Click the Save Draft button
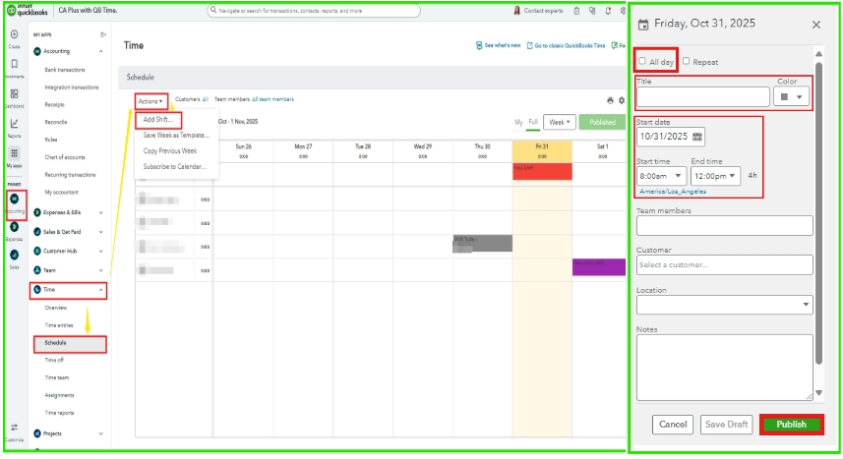 click(726, 425)
